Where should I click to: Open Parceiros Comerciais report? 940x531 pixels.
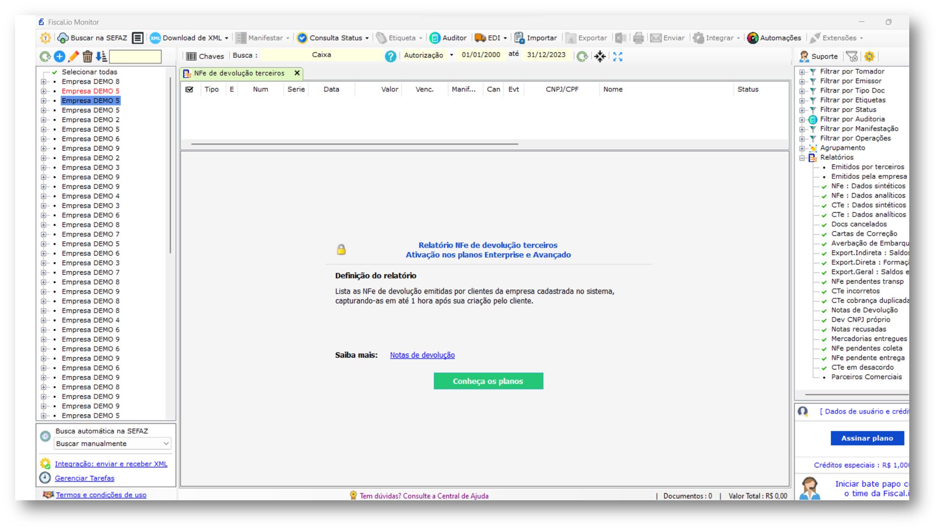(x=866, y=377)
